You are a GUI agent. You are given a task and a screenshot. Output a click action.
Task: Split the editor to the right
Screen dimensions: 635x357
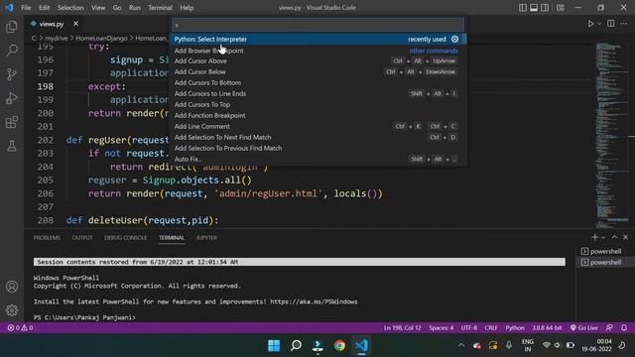tap(611, 24)
